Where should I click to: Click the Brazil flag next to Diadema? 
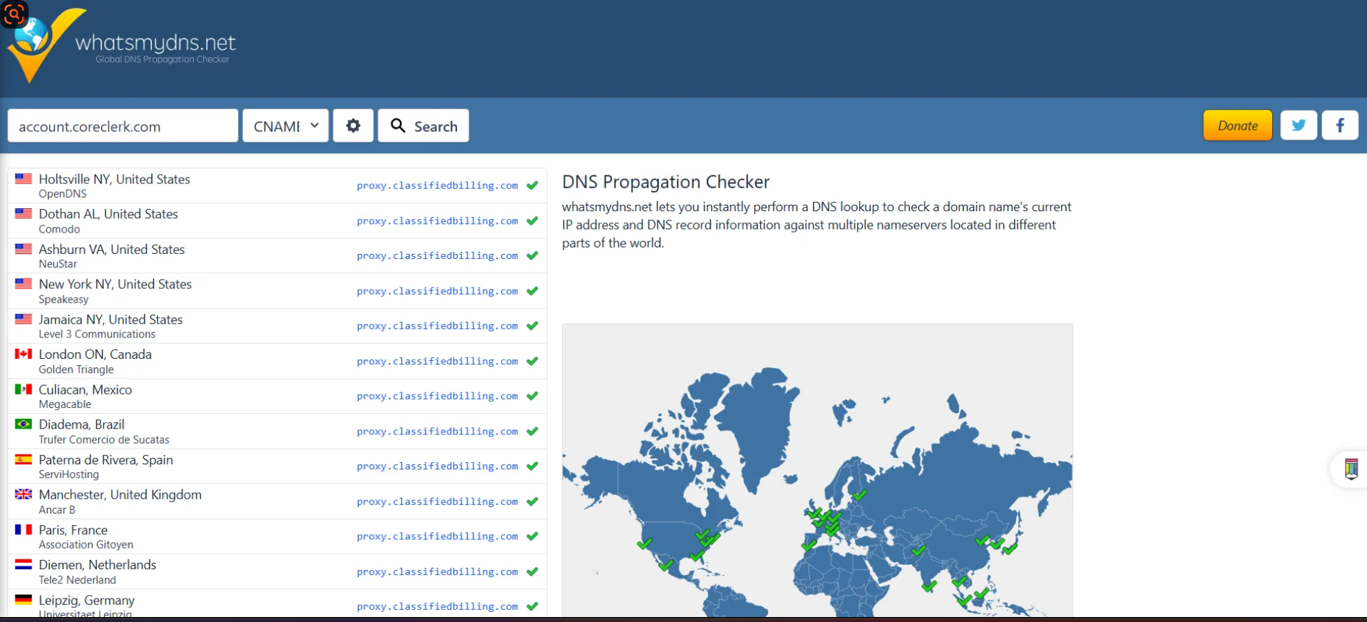tap(24, 424)
